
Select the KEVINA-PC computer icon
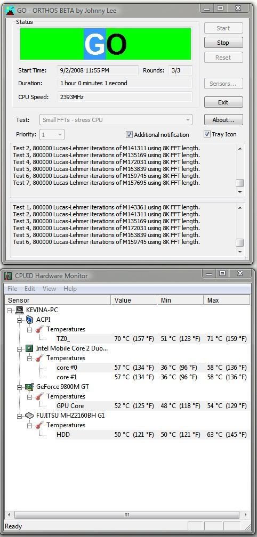pos(20,310)
